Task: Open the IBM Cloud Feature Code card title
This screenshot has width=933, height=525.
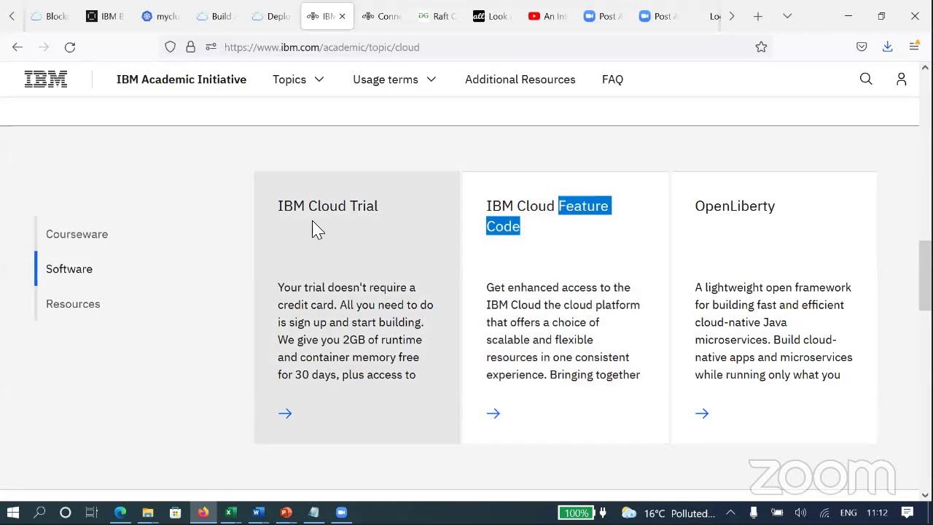Action: 548,216
